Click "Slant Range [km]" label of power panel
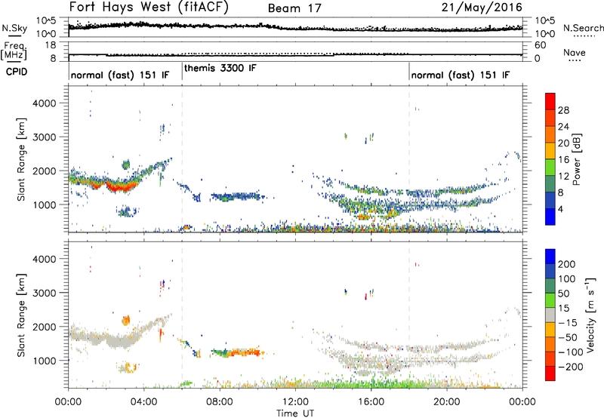This screenshot has height=418, width=604. coord(21,159)
